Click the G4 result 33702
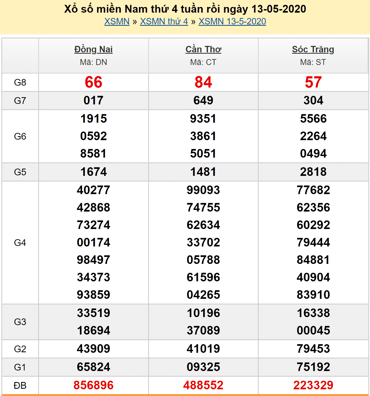The height and width of the screenshot is (396, 370). pos(203,242)
